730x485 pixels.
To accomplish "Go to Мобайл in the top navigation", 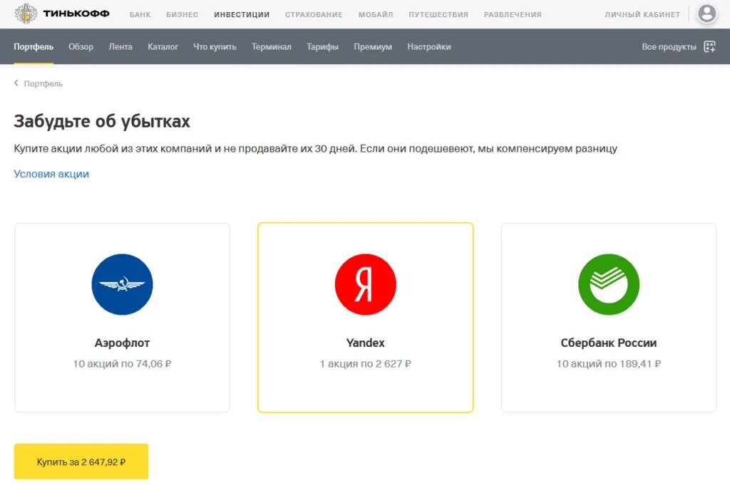I will coord(376,14).
